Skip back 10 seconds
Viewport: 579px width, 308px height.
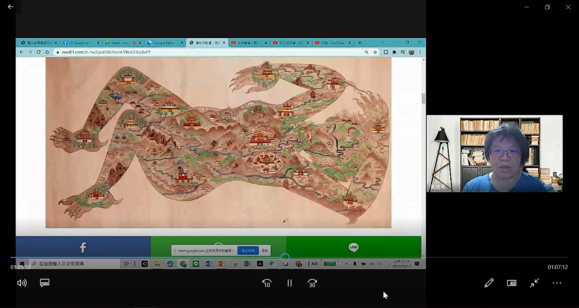[x=267, y=283]
